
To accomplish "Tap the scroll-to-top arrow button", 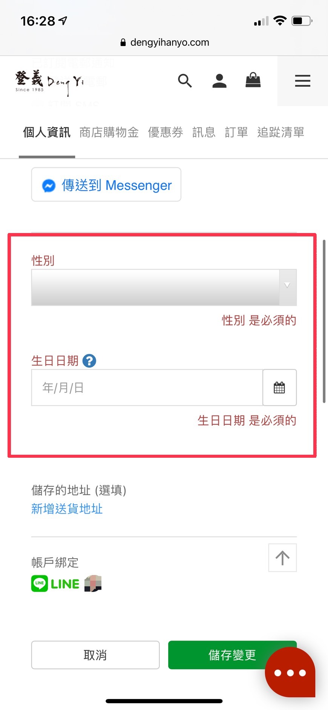I will click(282, 558).
